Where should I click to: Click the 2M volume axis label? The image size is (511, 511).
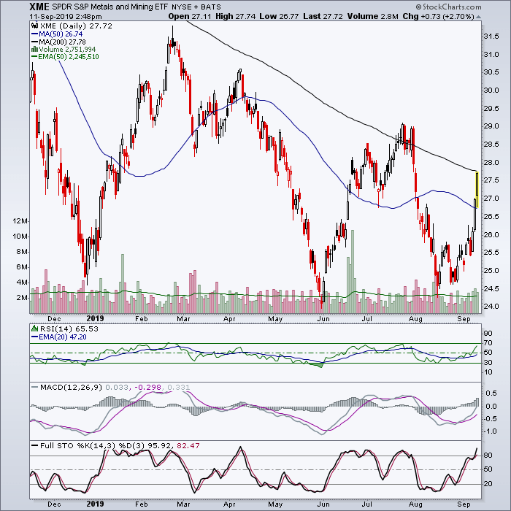pyautogui.click(x=22, y=298)
